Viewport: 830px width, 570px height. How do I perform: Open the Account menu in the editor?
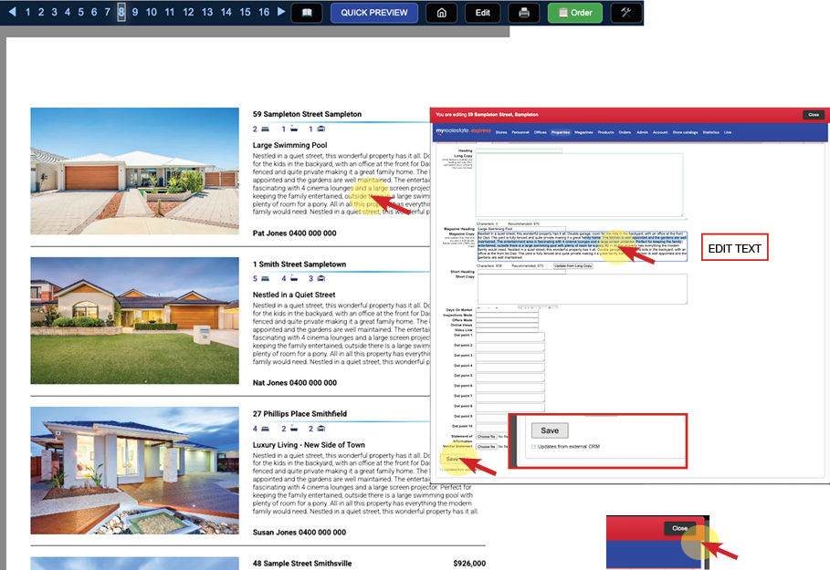[x=660, y=132]
